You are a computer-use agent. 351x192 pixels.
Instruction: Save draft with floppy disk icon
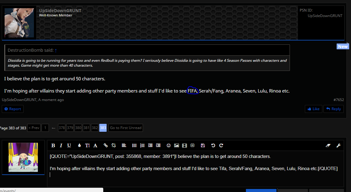203,145
